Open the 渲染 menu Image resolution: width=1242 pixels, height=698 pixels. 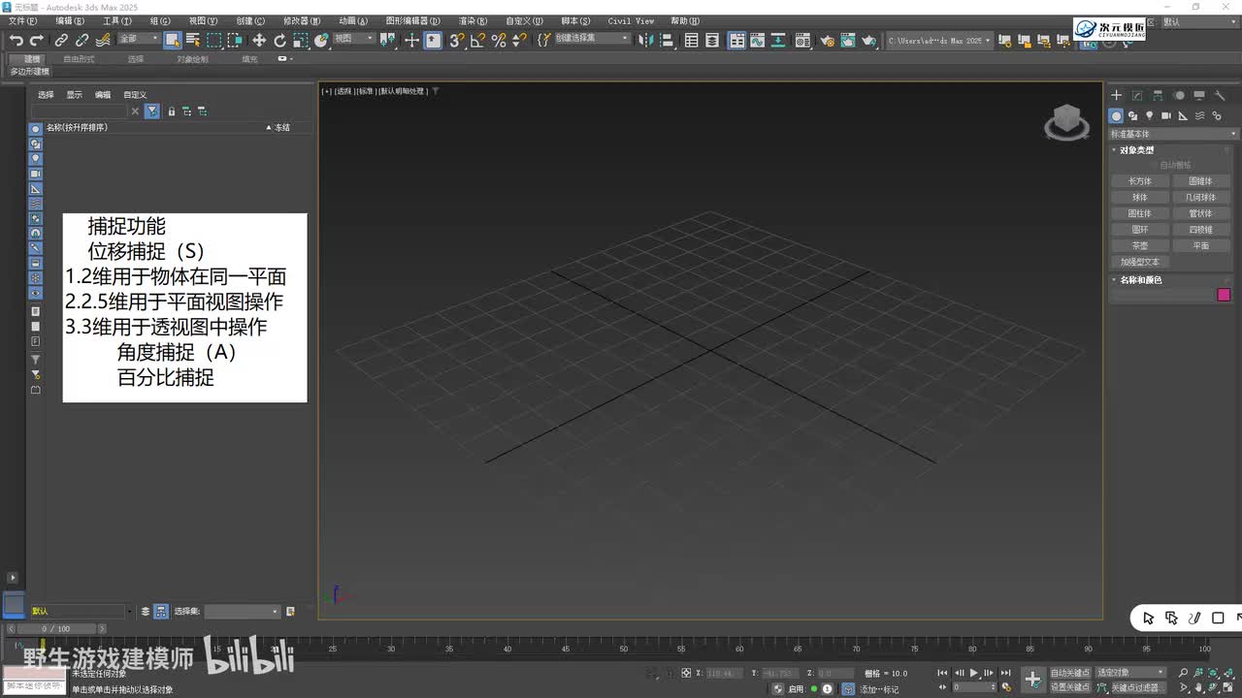[x=474, y=20]
